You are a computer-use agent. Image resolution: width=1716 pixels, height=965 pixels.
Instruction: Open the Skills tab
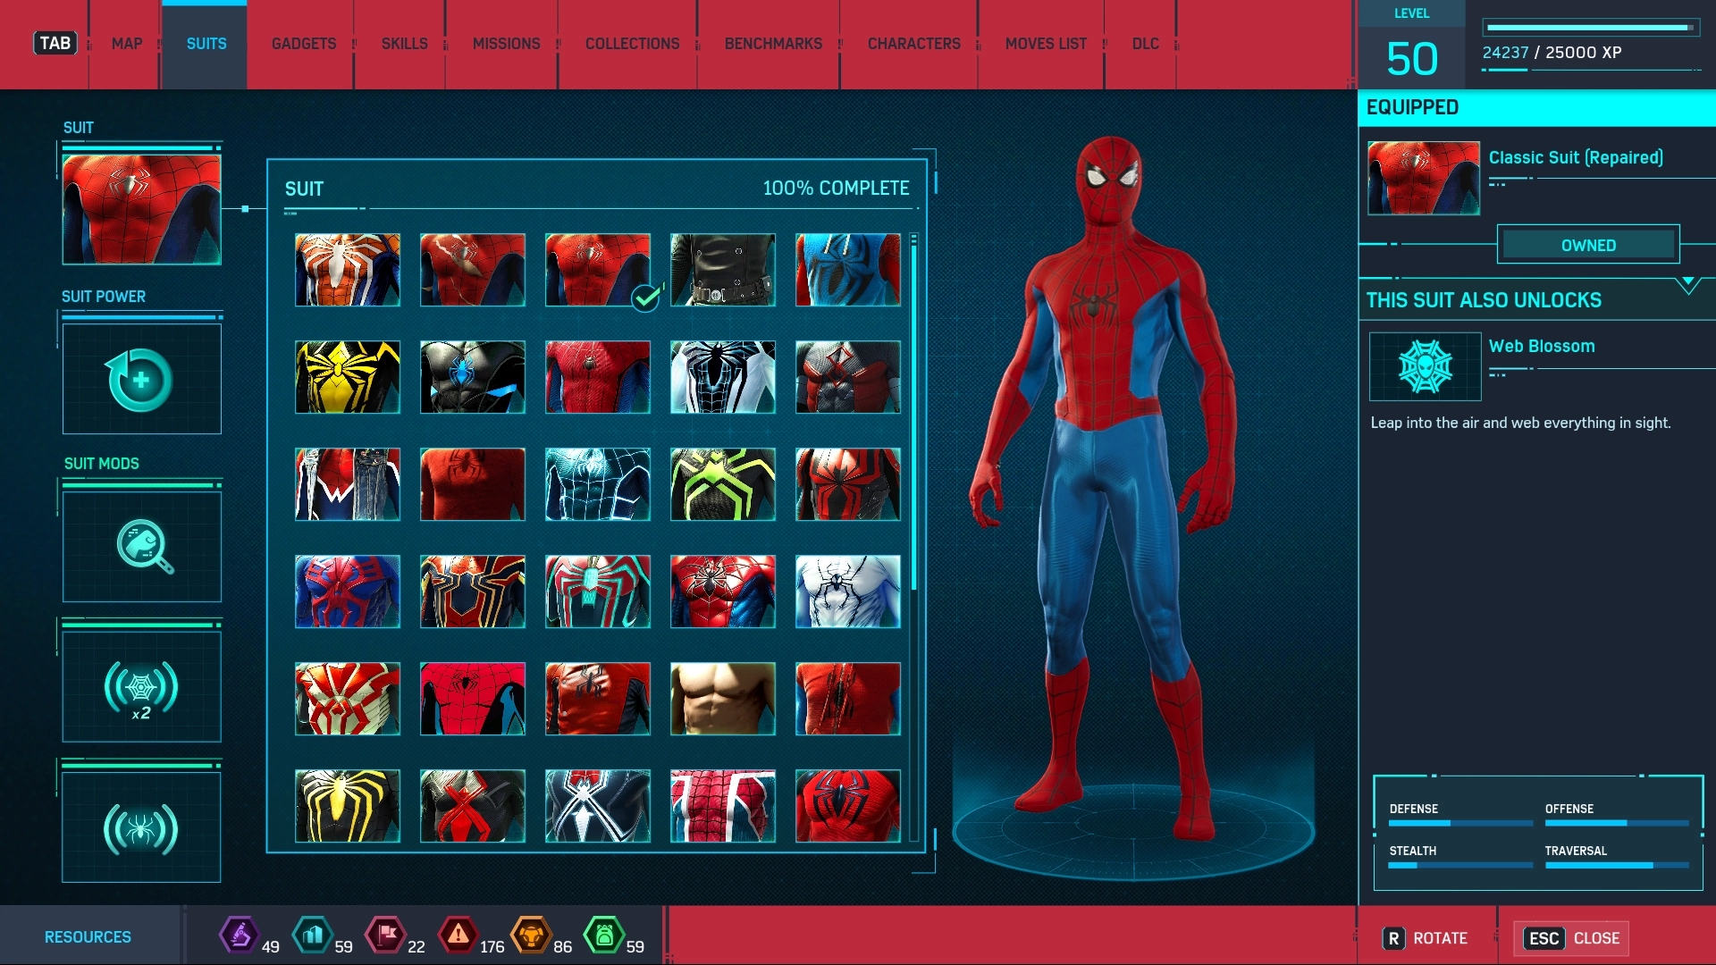point(404,44)
